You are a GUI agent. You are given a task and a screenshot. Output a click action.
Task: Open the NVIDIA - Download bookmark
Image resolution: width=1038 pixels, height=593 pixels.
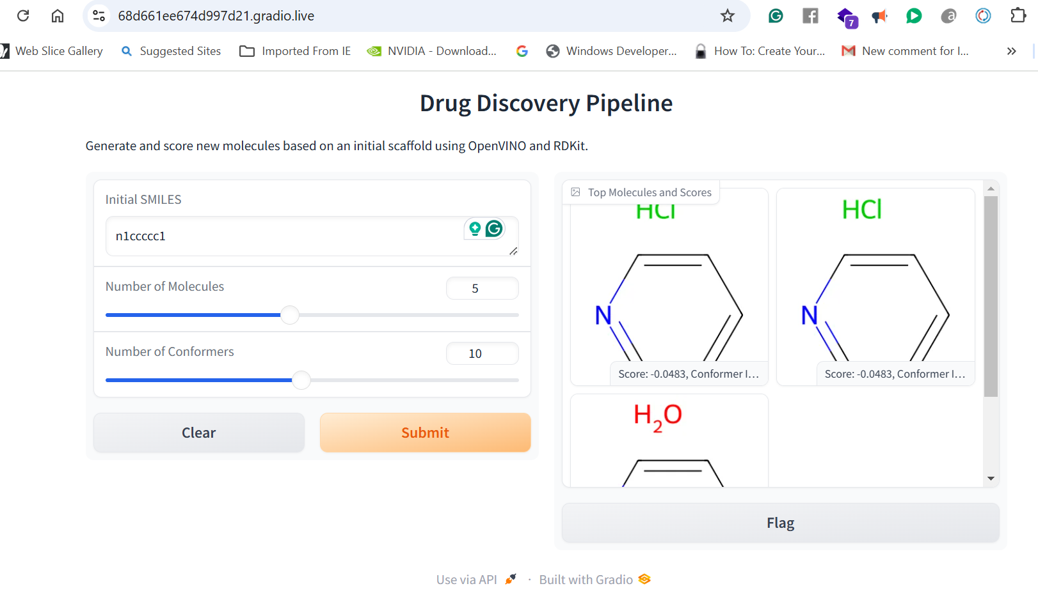pos(431,51)
